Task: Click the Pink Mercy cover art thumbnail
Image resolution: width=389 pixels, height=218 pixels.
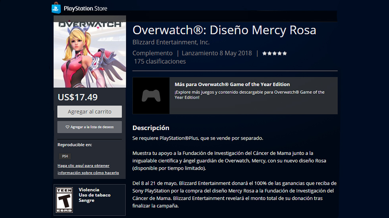Action: click(x=90, y=55)
